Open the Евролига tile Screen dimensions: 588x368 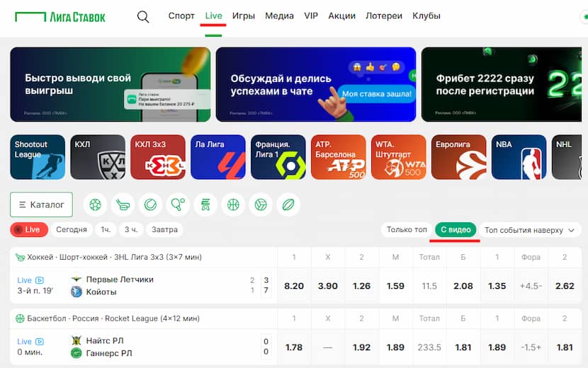(x=458, y=157)
